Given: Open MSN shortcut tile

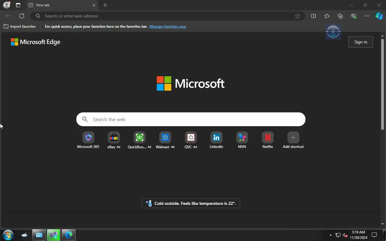Looking at the screenshot, I should pos(242,140).
